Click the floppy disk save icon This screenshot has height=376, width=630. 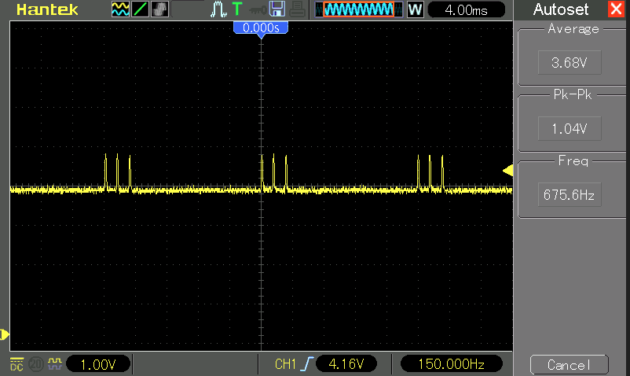pos(277,9)
